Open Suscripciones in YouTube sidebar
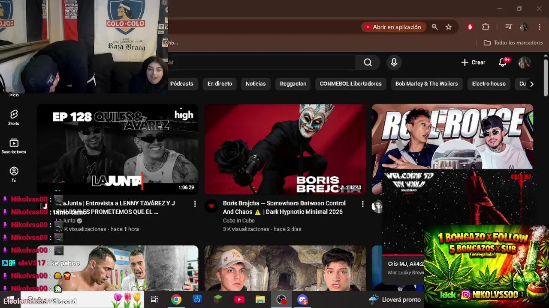 tap(14, 146)
